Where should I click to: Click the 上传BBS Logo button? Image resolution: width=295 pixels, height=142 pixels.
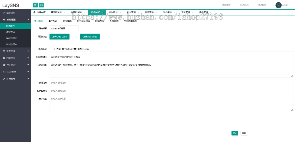tap(90, 37)
